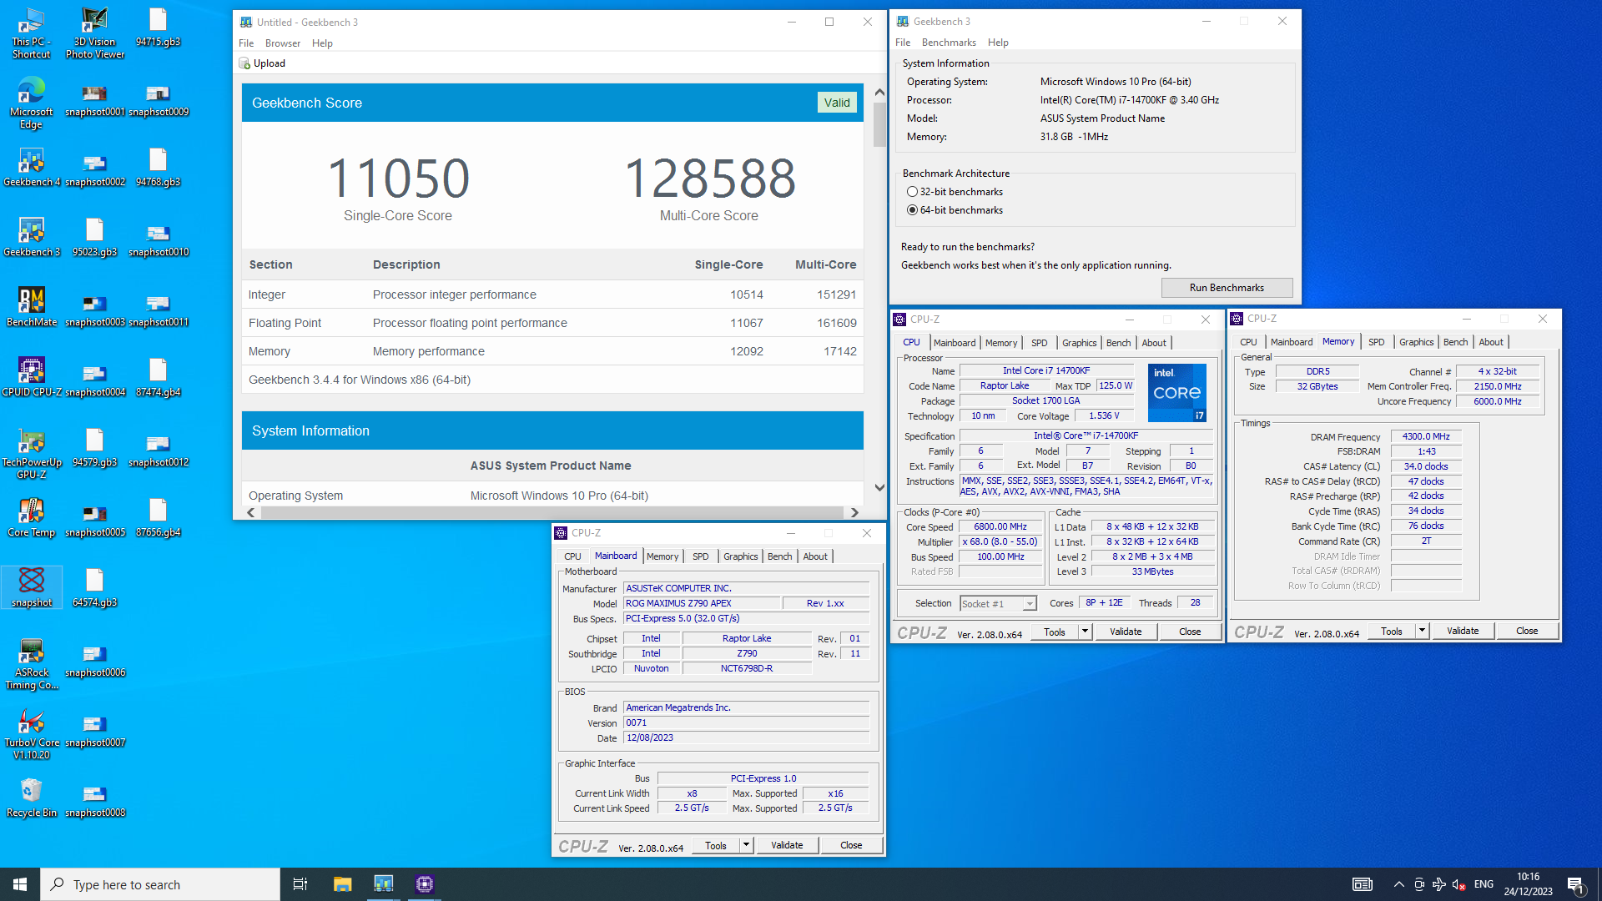The width and height of the screenshot is (1602, 901).
Task: Select the snapshot tool desktop icon
Action: pos(32,587)
